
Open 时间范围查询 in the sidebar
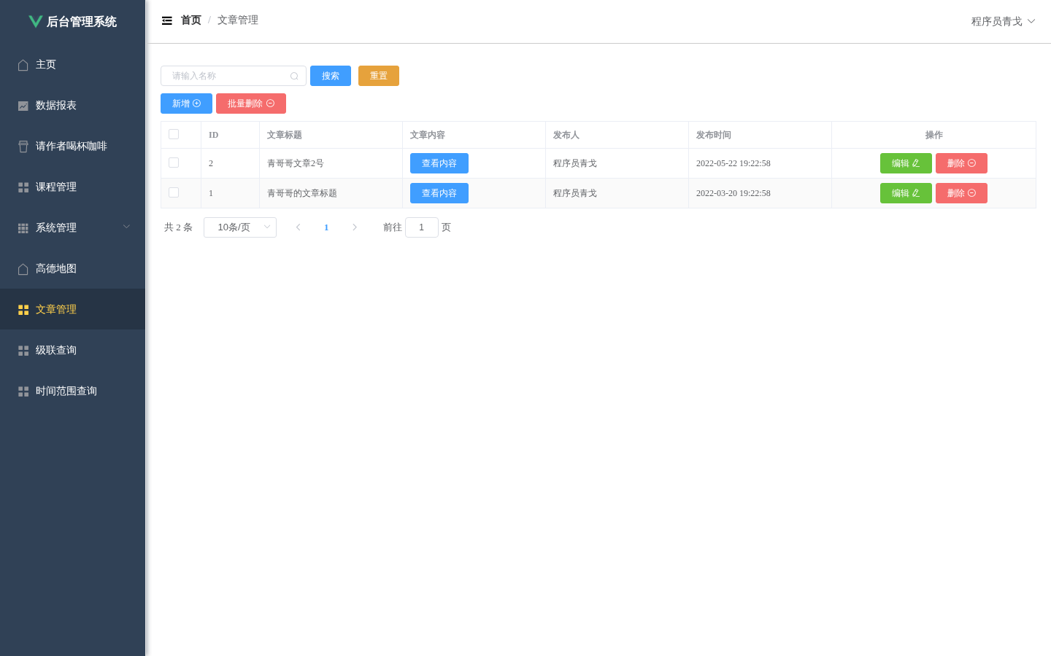coord(72,391)
